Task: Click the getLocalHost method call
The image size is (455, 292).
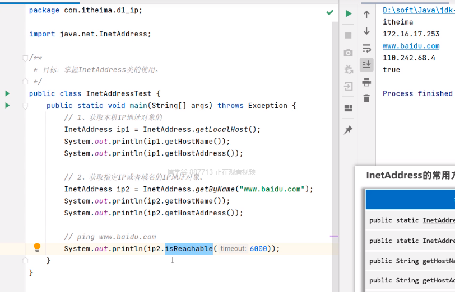Action: (222, 129)
